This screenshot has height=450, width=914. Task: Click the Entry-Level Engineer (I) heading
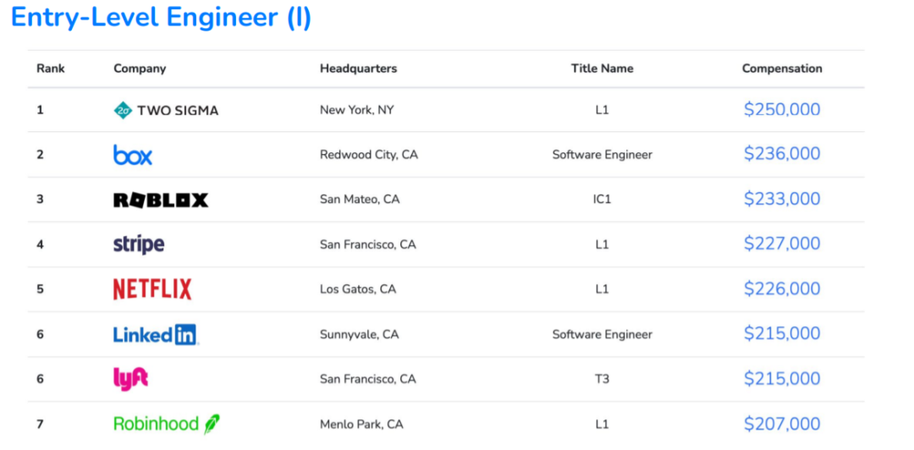click(161, 18)
